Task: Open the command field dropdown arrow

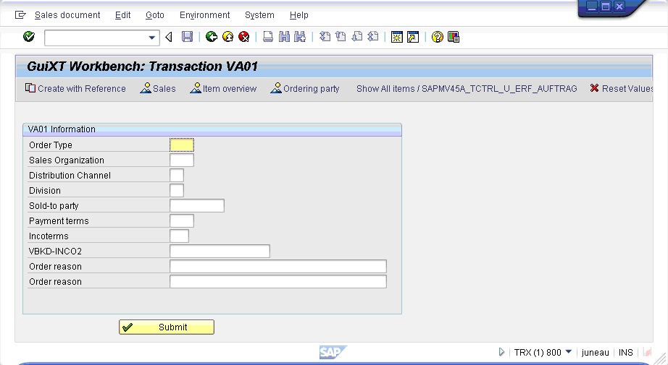Action: pos(151,38)
